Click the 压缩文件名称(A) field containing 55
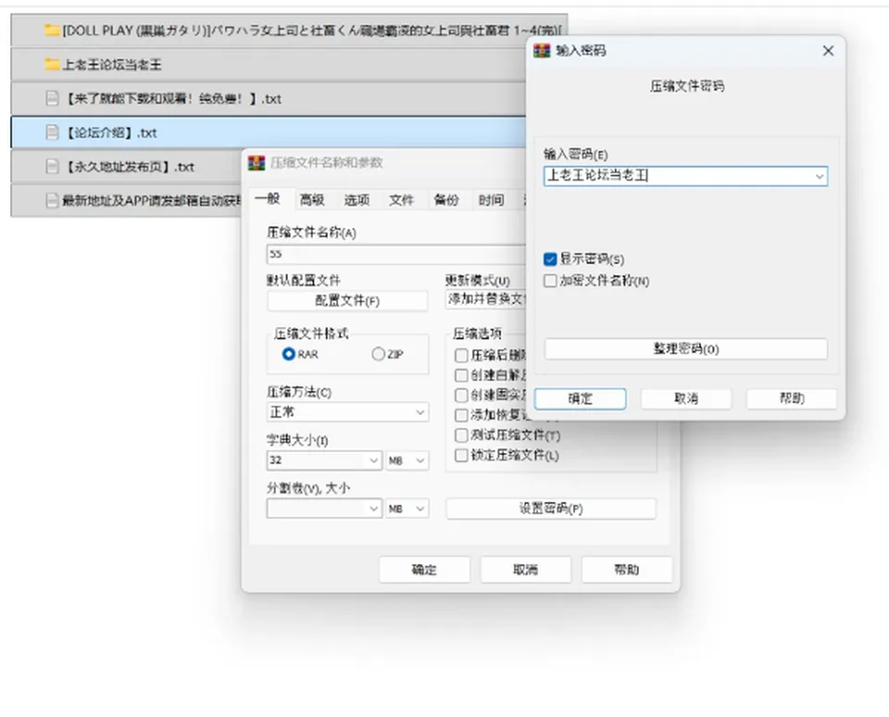The width and height of the screenshot is (889, 717). point(396,254)
